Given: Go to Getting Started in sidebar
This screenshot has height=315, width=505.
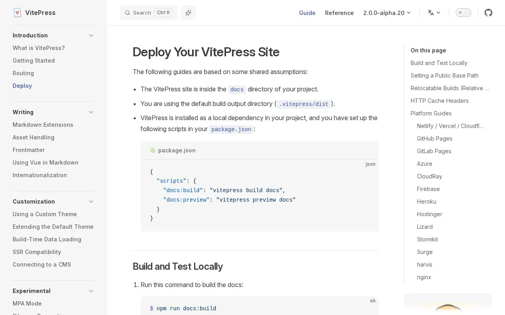Looking at the screenshot, I should pos(34,61).
